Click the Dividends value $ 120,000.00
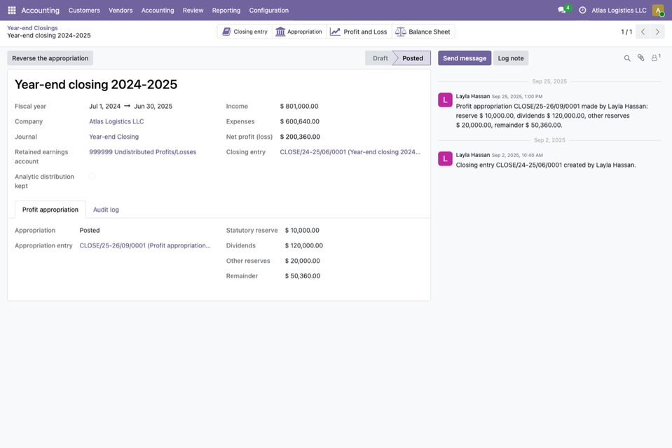Image resolution: width=672 pixels, height=448 pixels. click(304, 245)
